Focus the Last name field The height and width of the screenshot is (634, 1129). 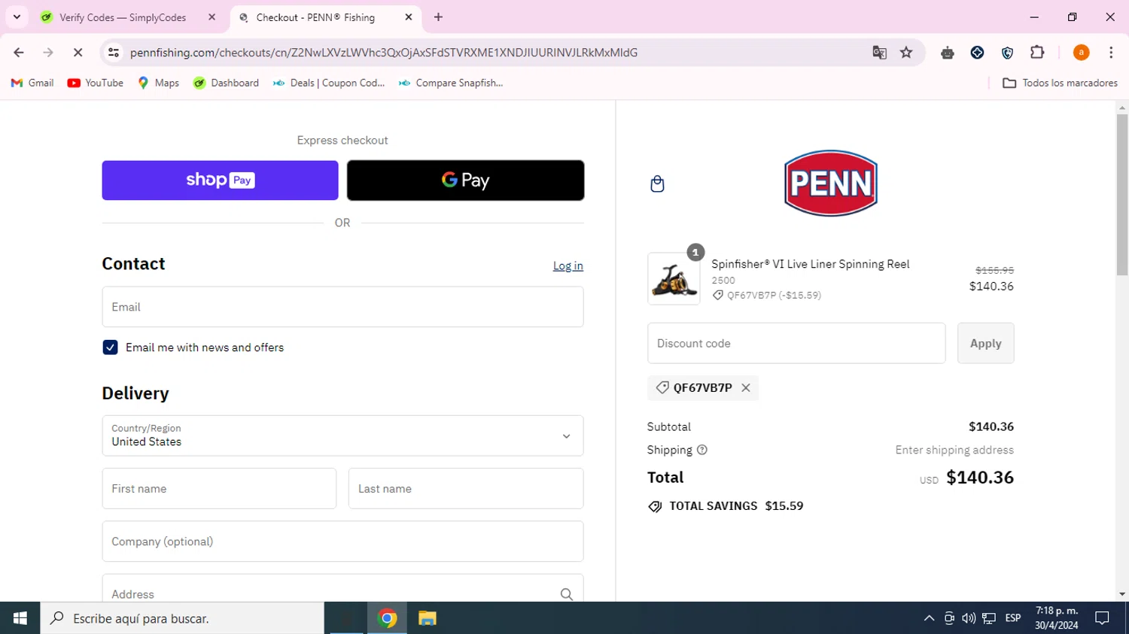coord(466,489)
